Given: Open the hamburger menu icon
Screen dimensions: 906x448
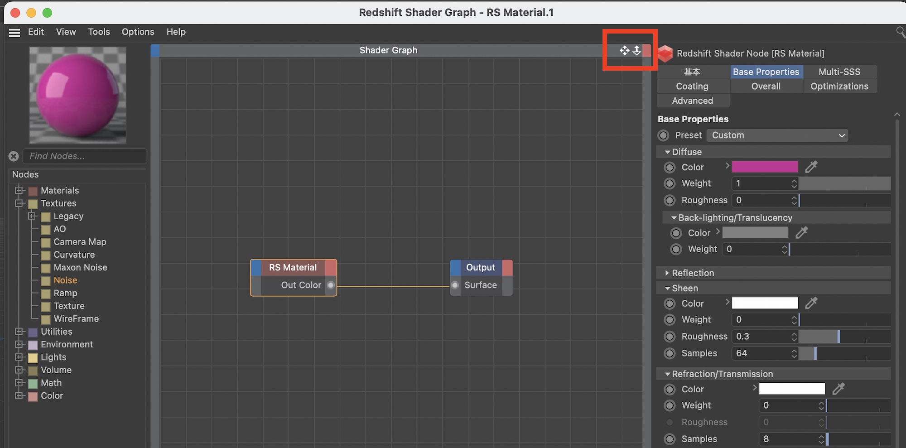Looking at the screenshot, I should coord(14,32).
